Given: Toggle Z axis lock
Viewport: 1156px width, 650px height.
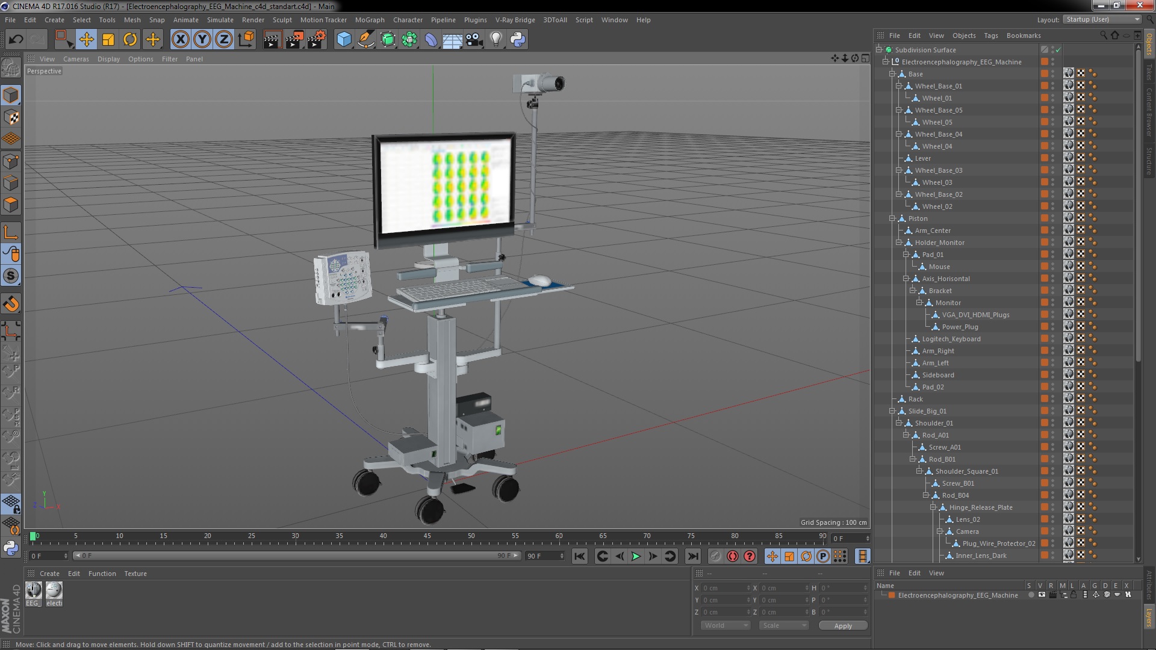Looking at the screenshot, I should point(224,40).
